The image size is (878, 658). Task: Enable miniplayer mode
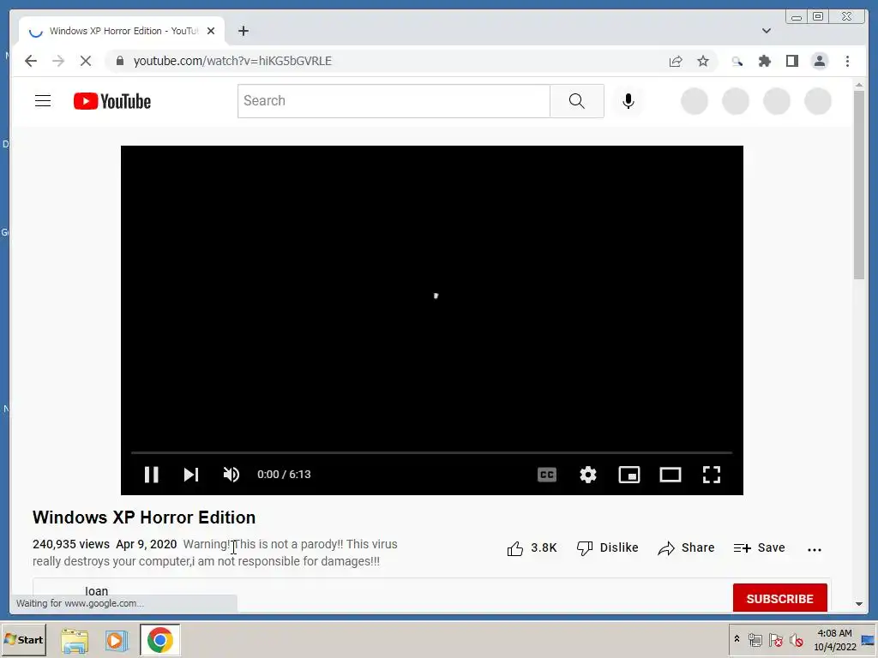[x=628, y=475]
